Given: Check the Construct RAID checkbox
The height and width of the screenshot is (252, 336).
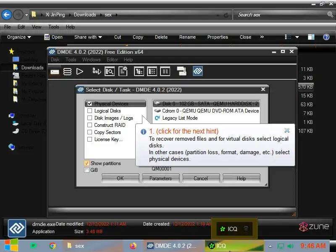Looking at the screenshot, I should click(x=89, y=125).
